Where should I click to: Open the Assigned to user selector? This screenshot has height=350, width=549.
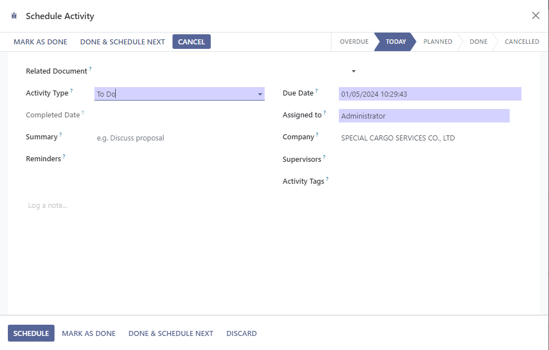tap(424, 115)
